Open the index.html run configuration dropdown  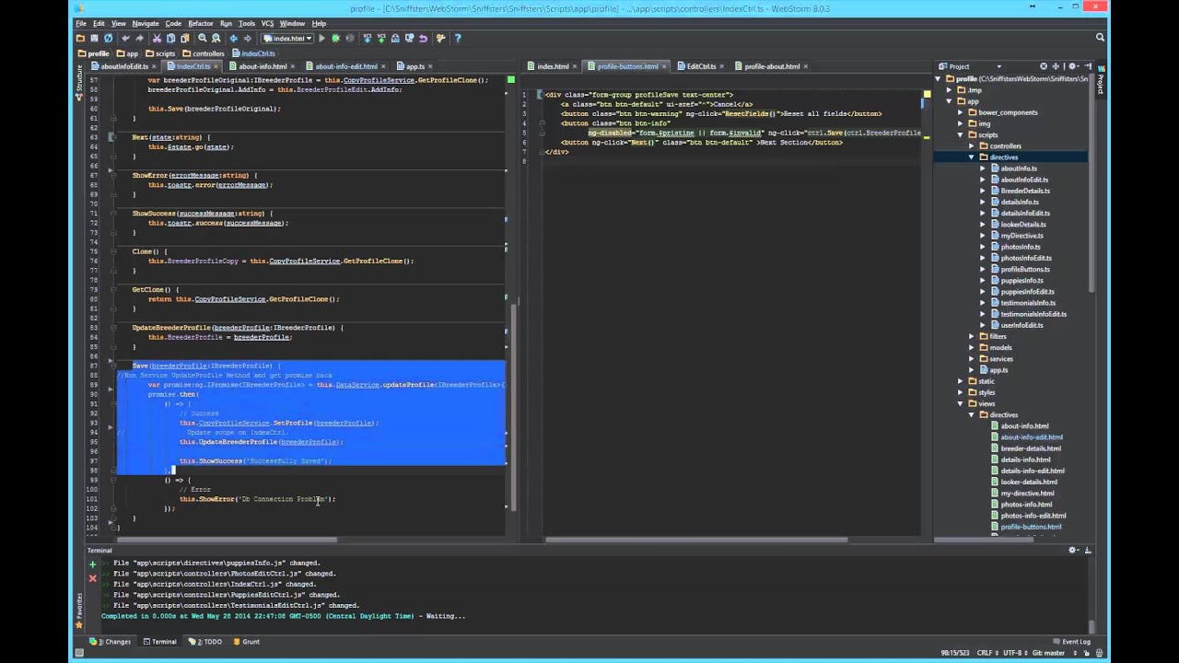tap(287, 38)
